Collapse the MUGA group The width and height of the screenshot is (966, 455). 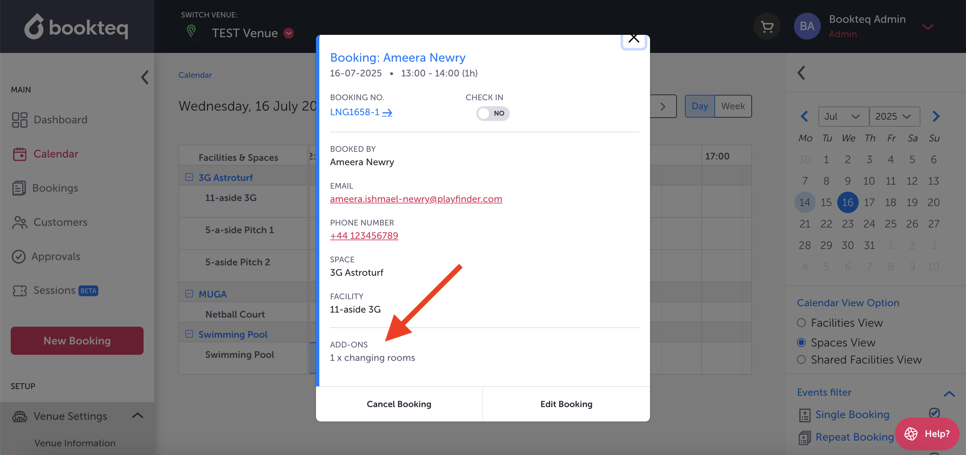(x=189, y=294)
